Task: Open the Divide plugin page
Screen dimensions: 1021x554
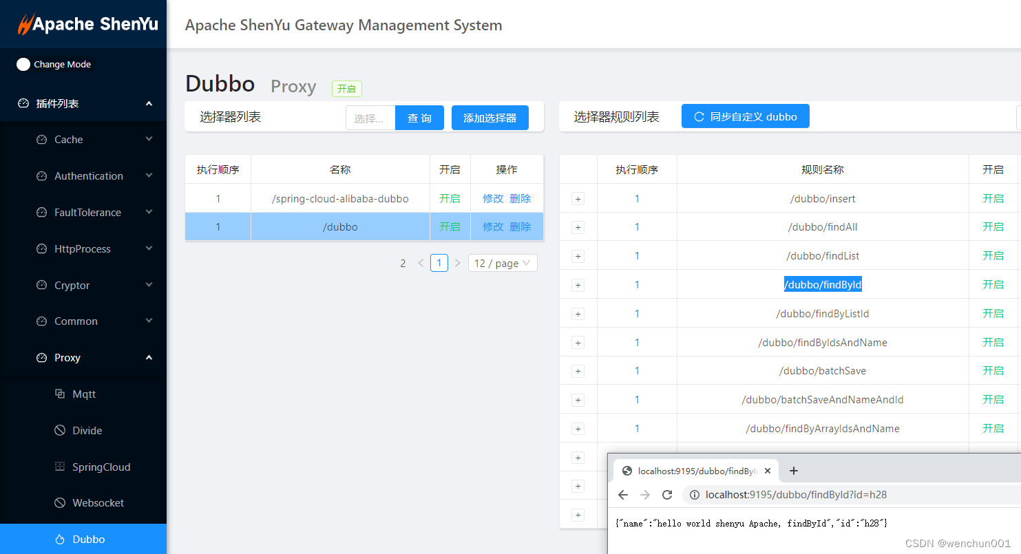Action: 83,431
